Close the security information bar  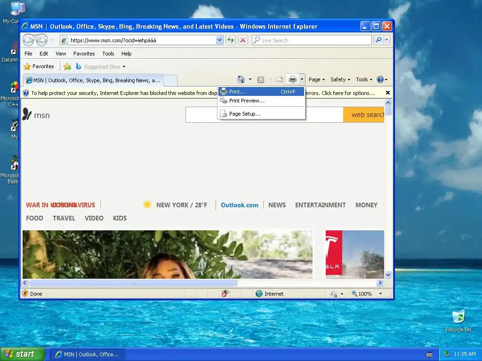coord(388,93)
